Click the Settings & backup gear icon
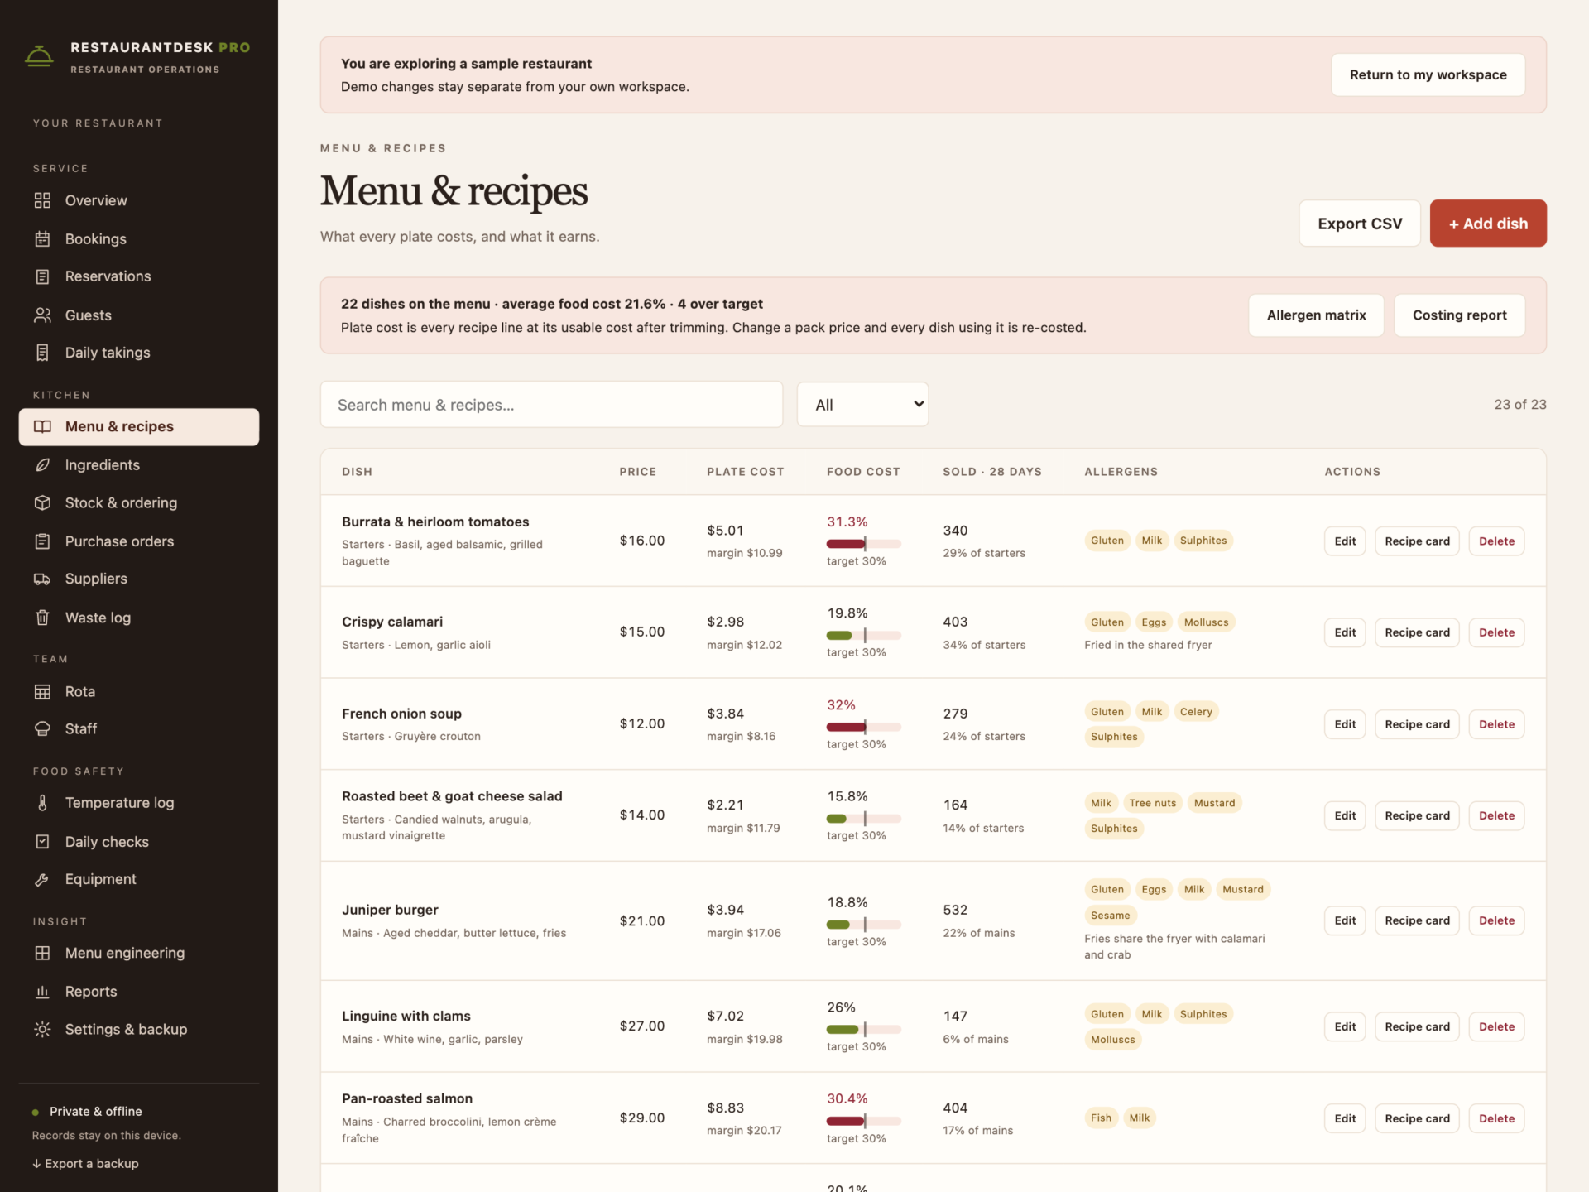 point(42,1029)
